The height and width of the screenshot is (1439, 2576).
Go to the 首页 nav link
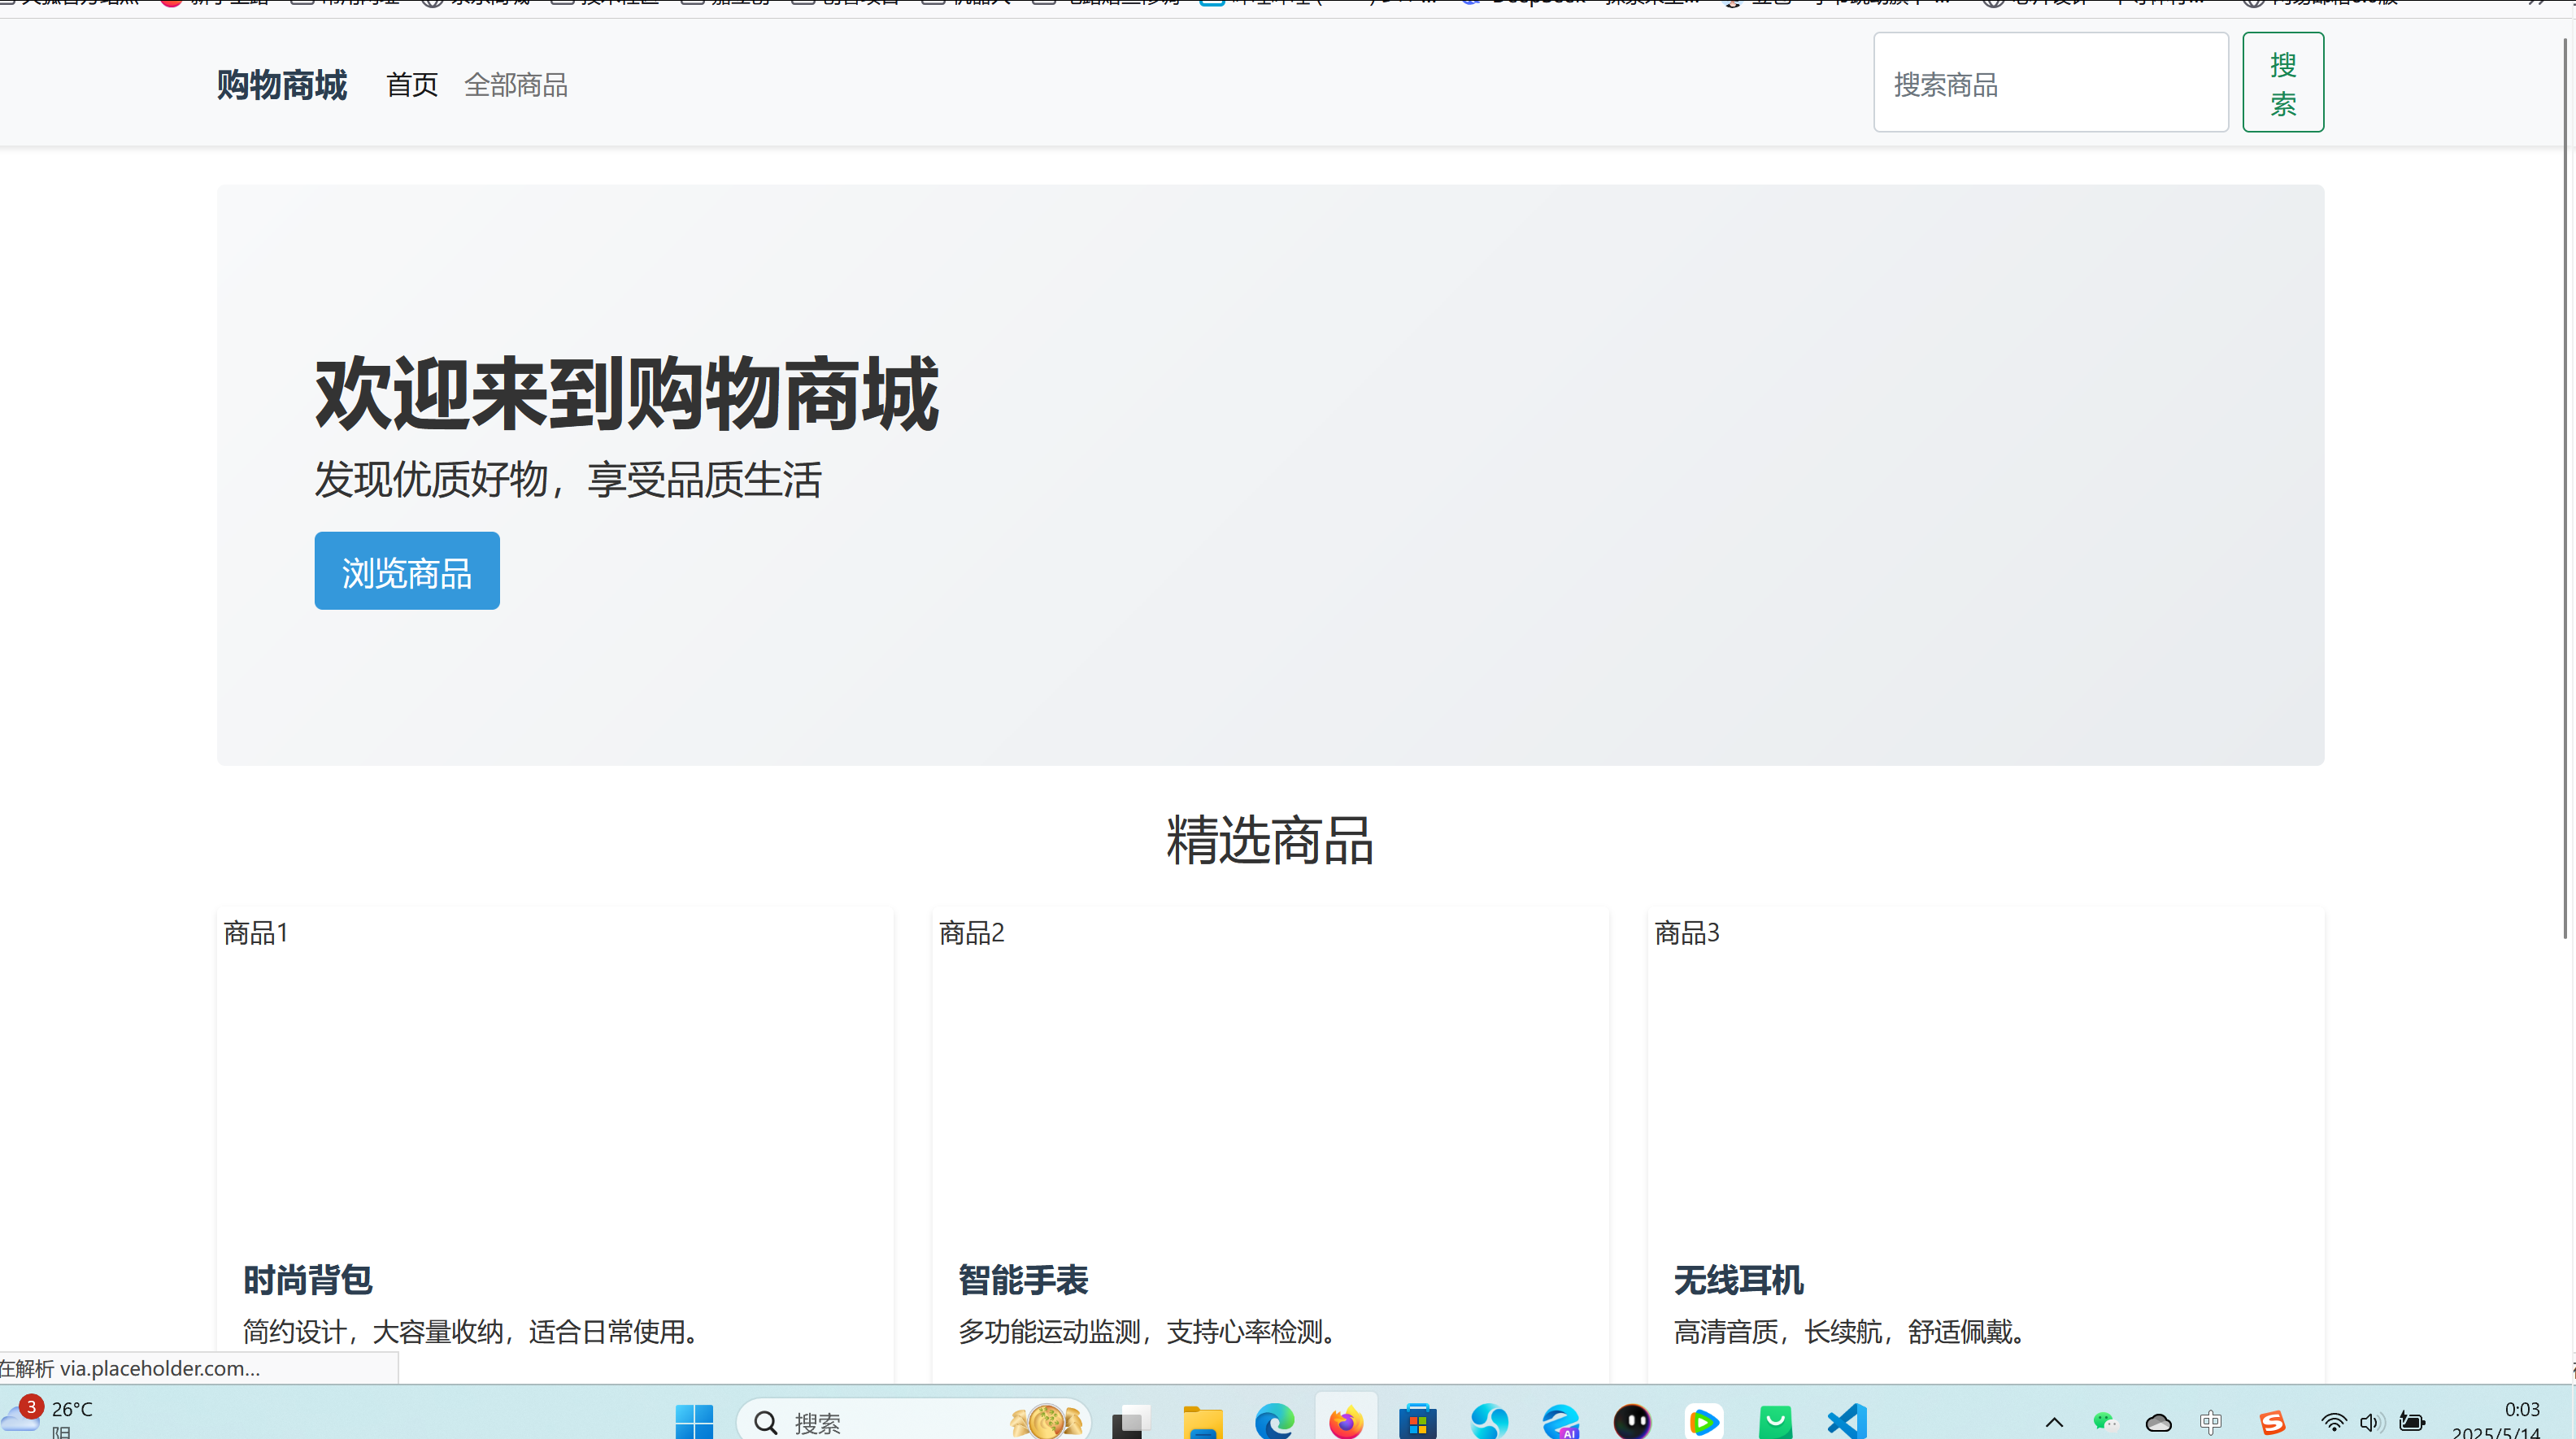(412, 85)
